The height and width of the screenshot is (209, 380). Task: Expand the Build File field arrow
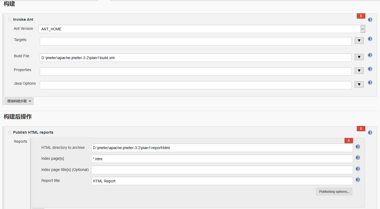pyautogui.click(x=359, y=57)
